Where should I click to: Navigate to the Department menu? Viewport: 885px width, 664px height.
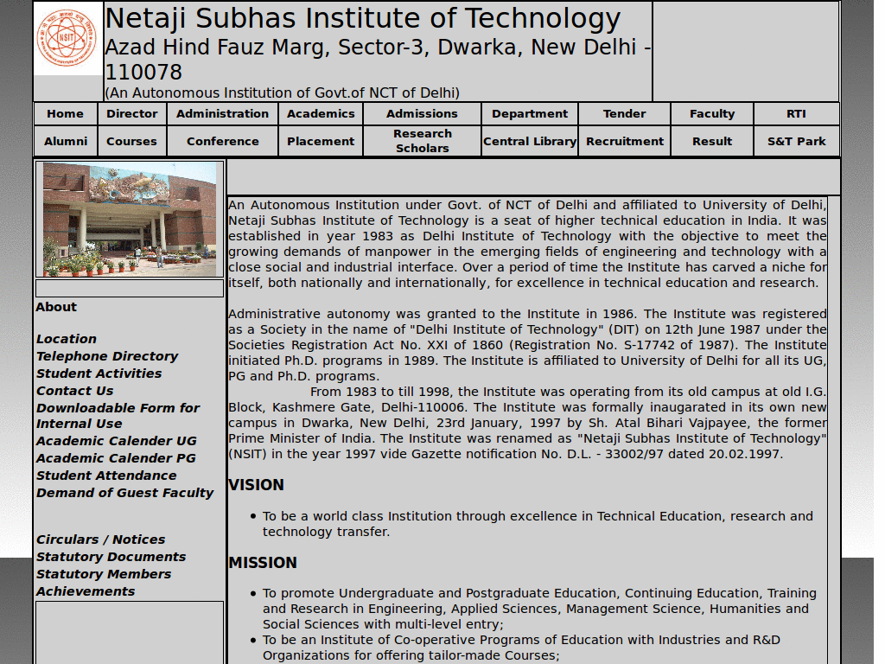pyautogui.click(x=530, y=113)
